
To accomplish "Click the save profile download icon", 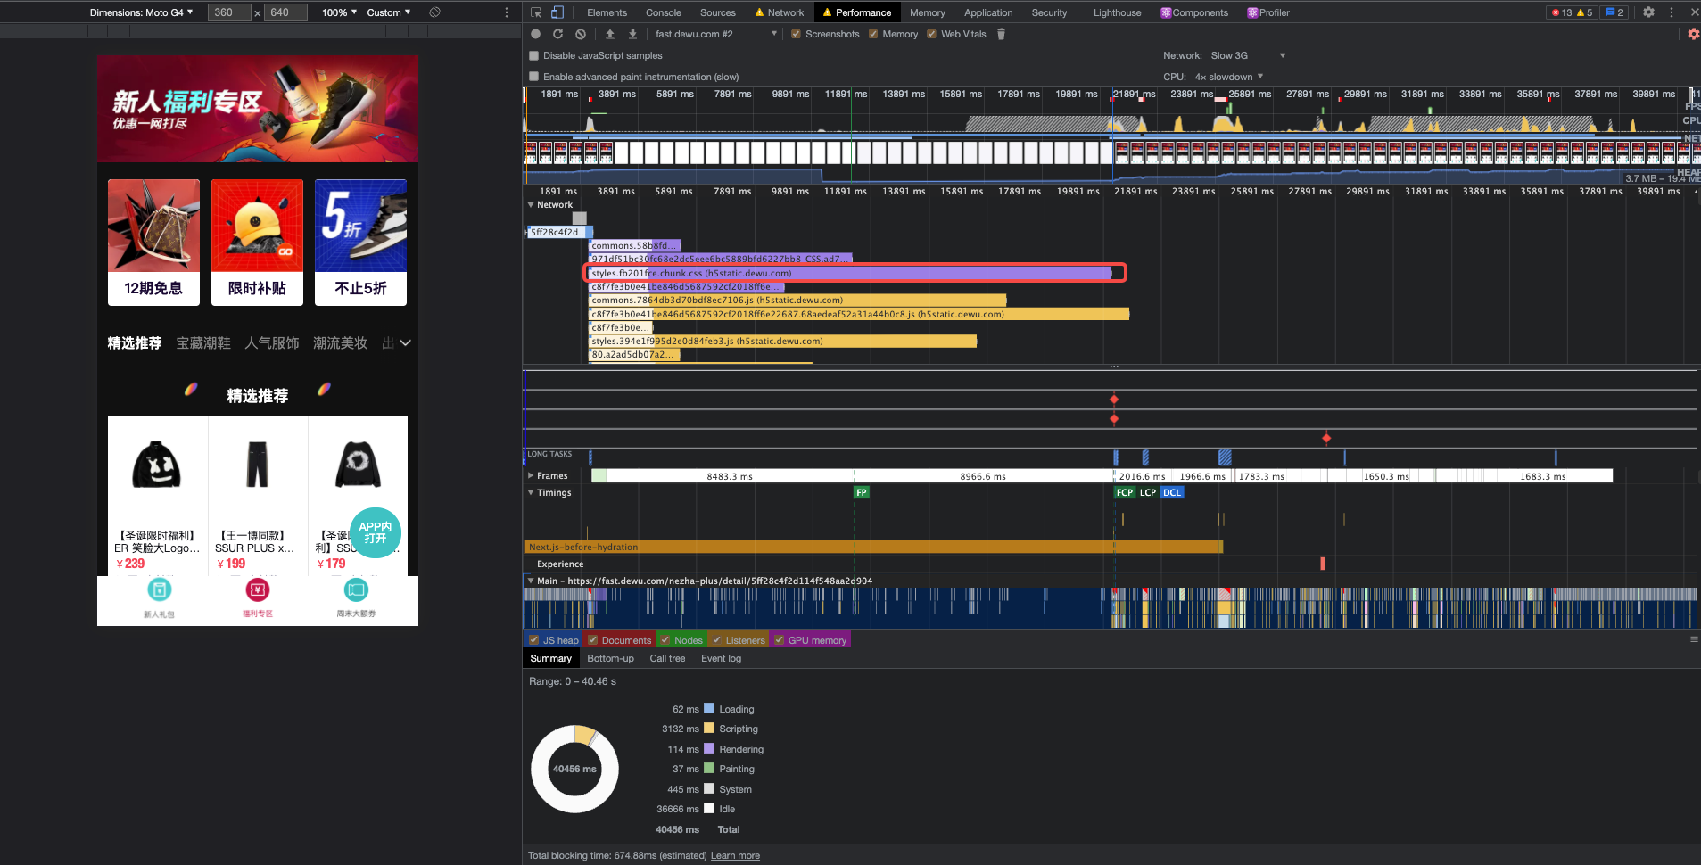I will pyautogui.click(x=632, y=34).
